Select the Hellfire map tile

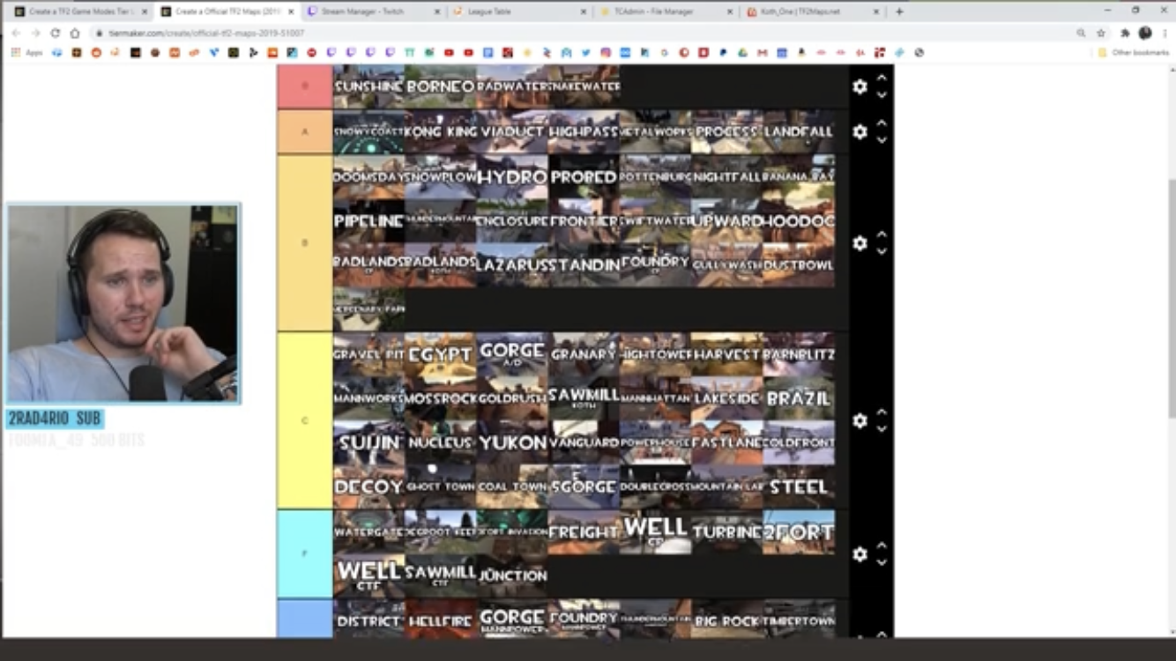[x=441, y=620]
